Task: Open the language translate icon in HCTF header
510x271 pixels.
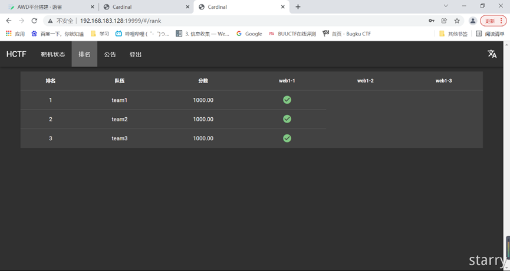Action: click(x=492, y=54)
